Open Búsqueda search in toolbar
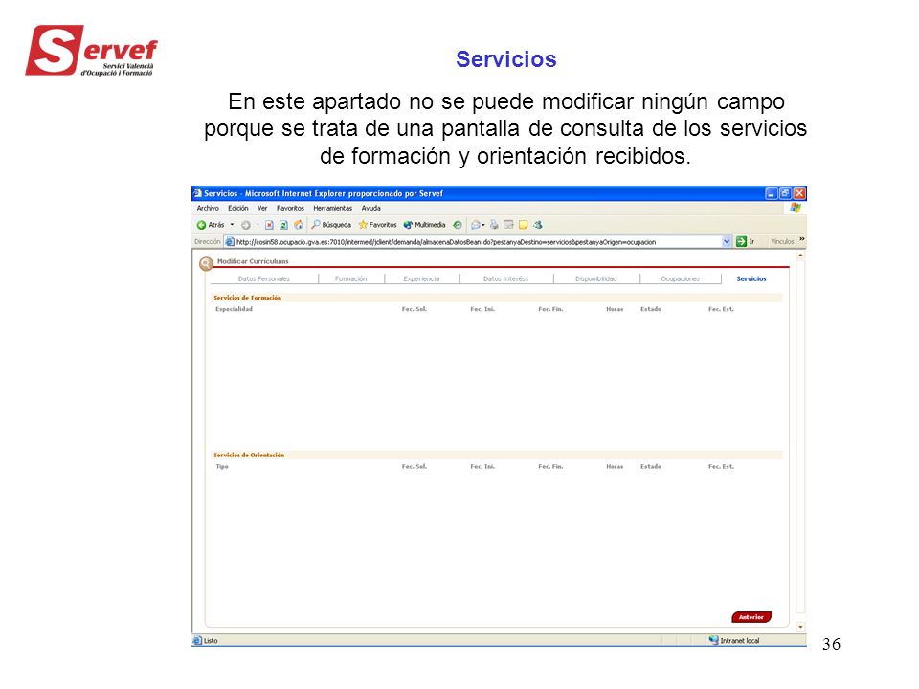 tap(331, 225)
